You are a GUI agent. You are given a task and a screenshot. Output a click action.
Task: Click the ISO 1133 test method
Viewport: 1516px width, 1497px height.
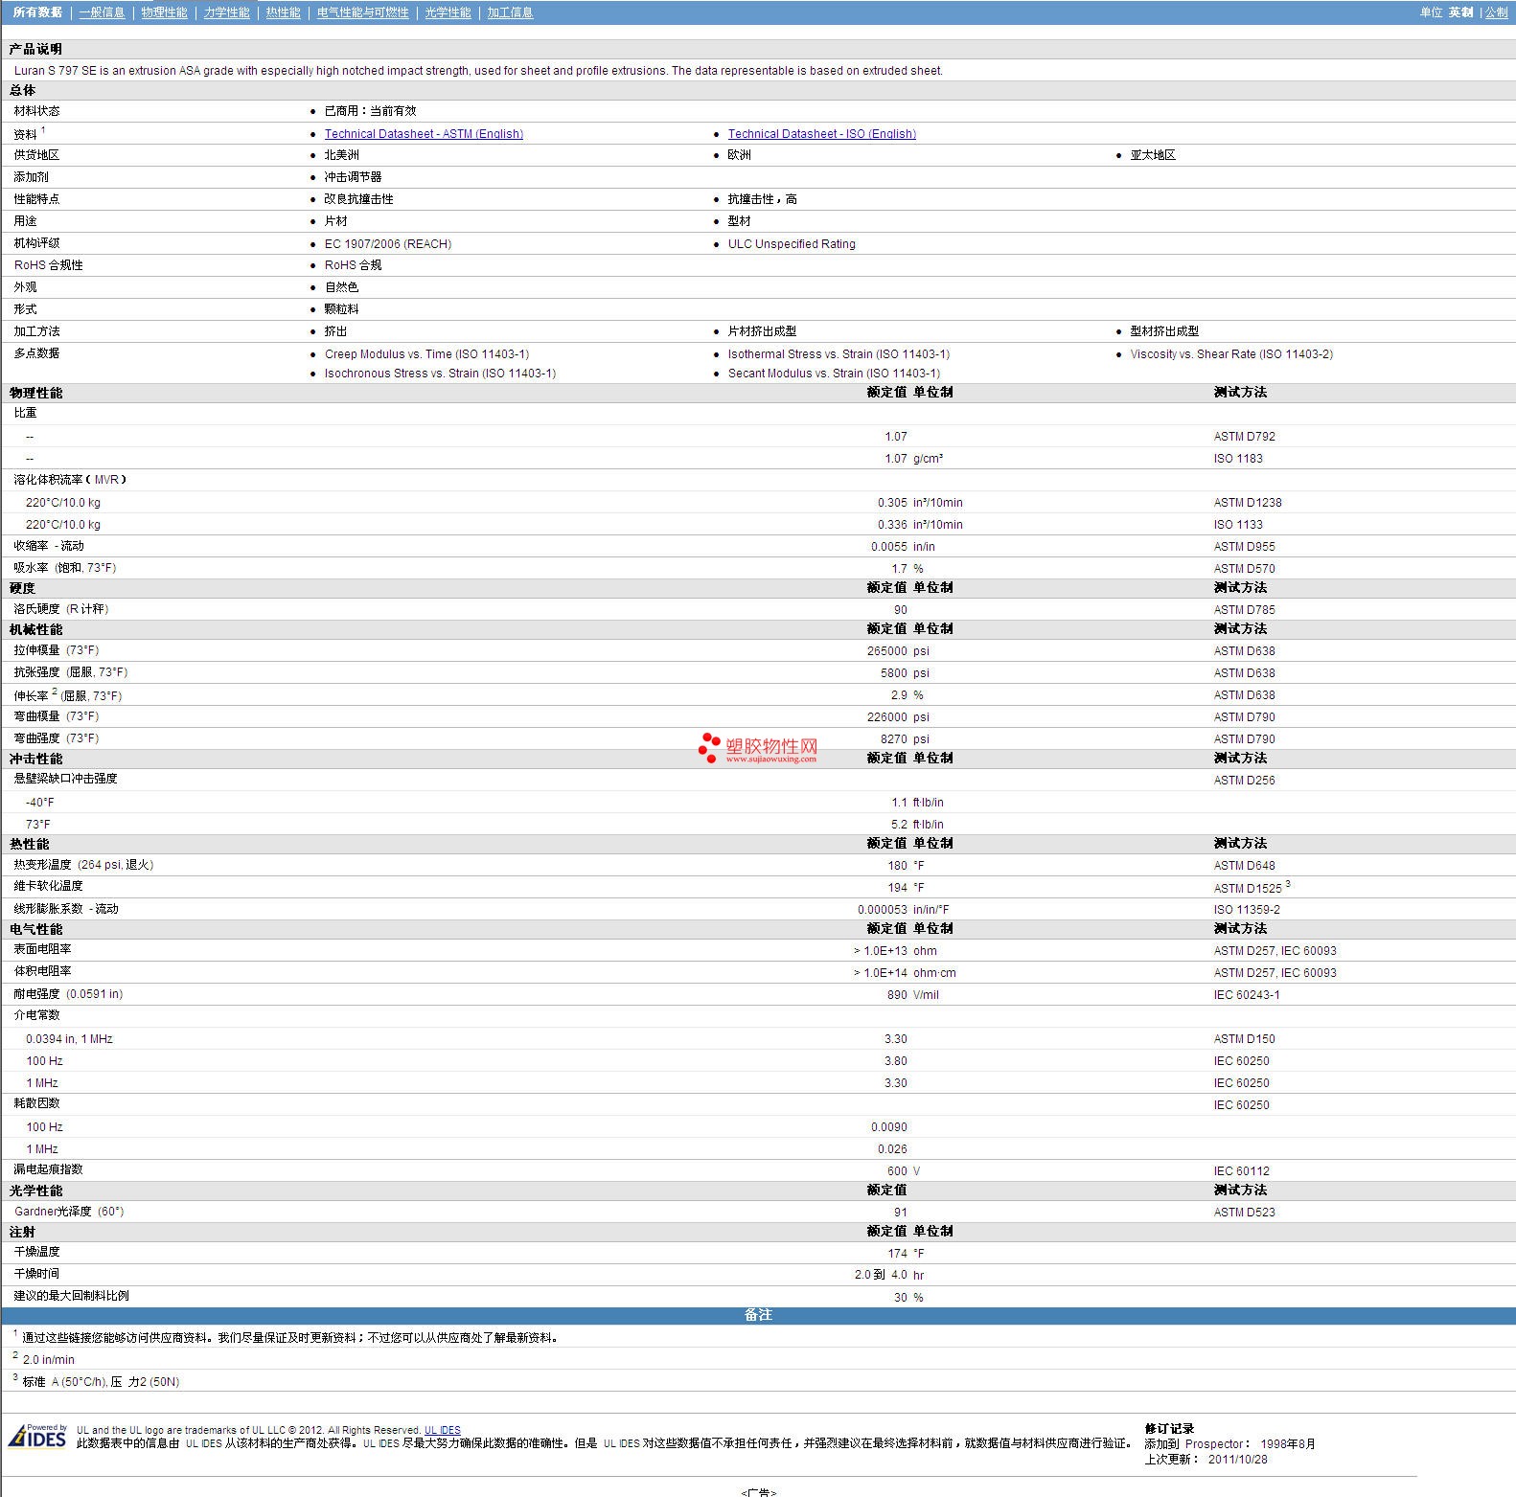(x=1238, y=525)
